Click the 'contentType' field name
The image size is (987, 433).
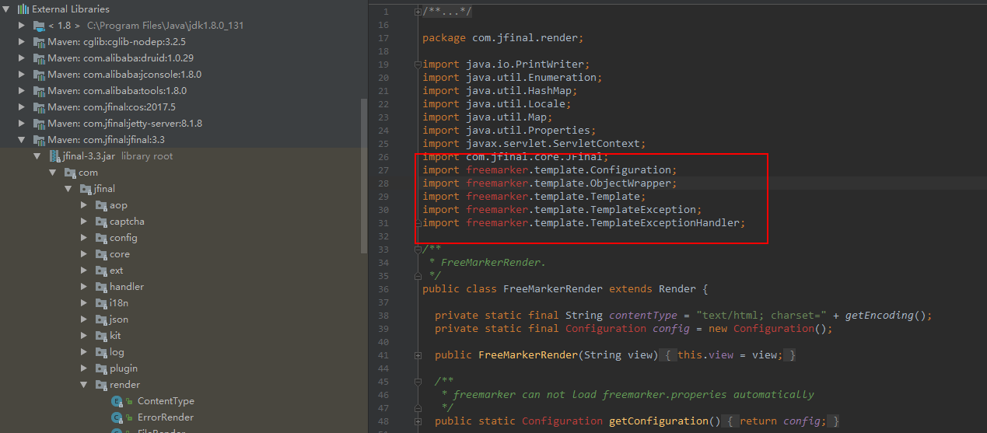point(643,316)
